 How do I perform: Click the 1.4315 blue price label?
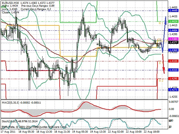tap(173, 70)
